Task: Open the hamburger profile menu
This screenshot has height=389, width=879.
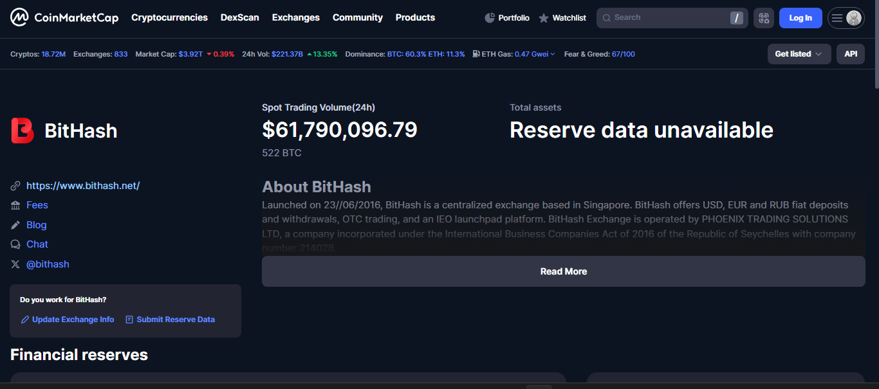Action: click(x=846, y=18)
